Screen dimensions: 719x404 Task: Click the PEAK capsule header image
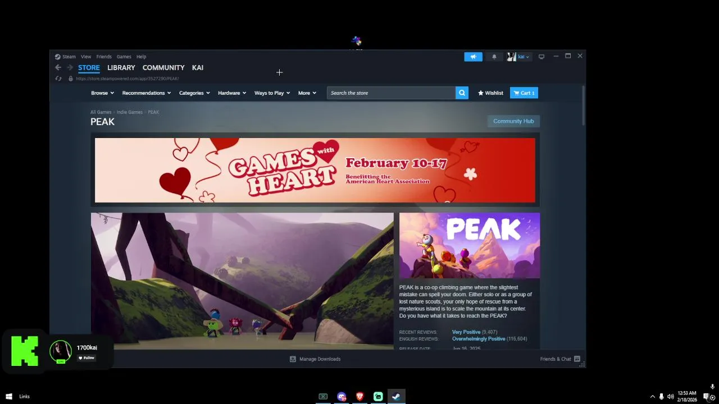click(470, 245)
